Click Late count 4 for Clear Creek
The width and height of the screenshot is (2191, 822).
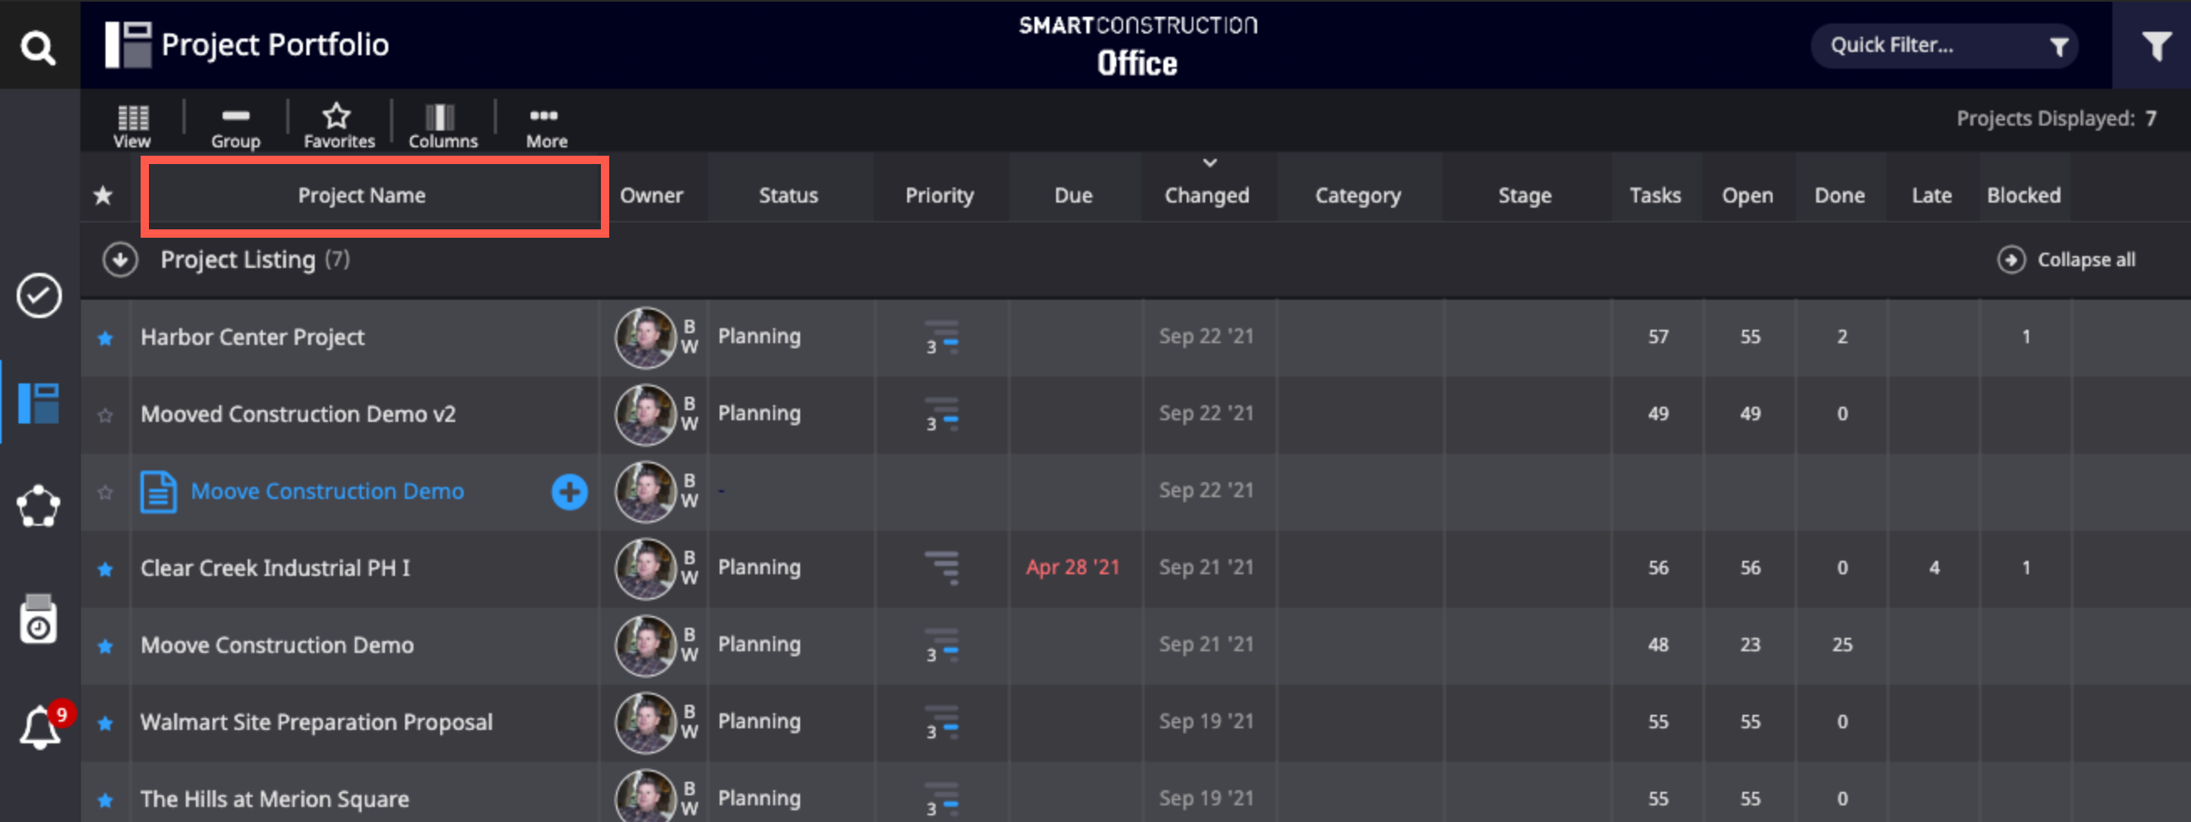[x=1934, y=568]
